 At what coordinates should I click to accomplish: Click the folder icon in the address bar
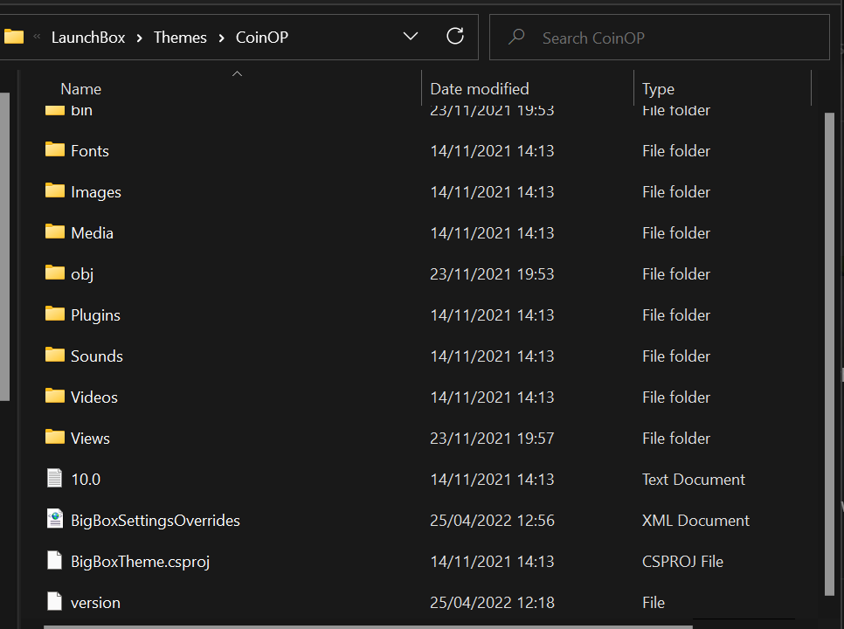tap(13, 37)
